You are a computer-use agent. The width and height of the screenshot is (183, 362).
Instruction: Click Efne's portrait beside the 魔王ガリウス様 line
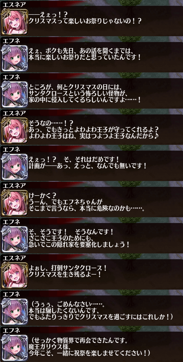pos(15,347)
